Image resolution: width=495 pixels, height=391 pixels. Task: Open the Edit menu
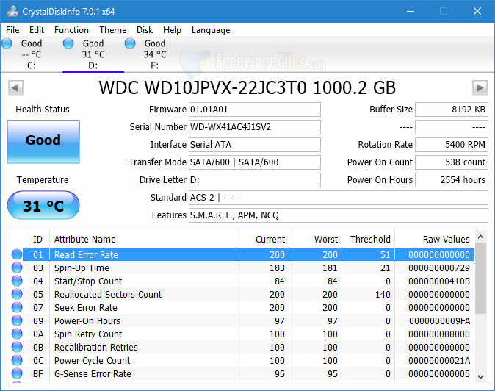pyautogui.click(x=37, y=30)
